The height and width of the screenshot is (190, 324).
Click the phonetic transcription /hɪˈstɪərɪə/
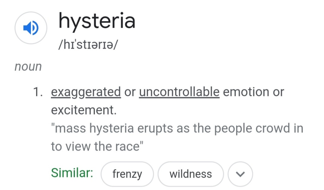tap(88, 44)
